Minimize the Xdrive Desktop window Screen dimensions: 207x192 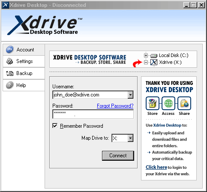(x=187, y=5)
